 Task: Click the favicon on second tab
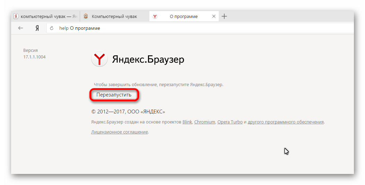tap(86, 16)
